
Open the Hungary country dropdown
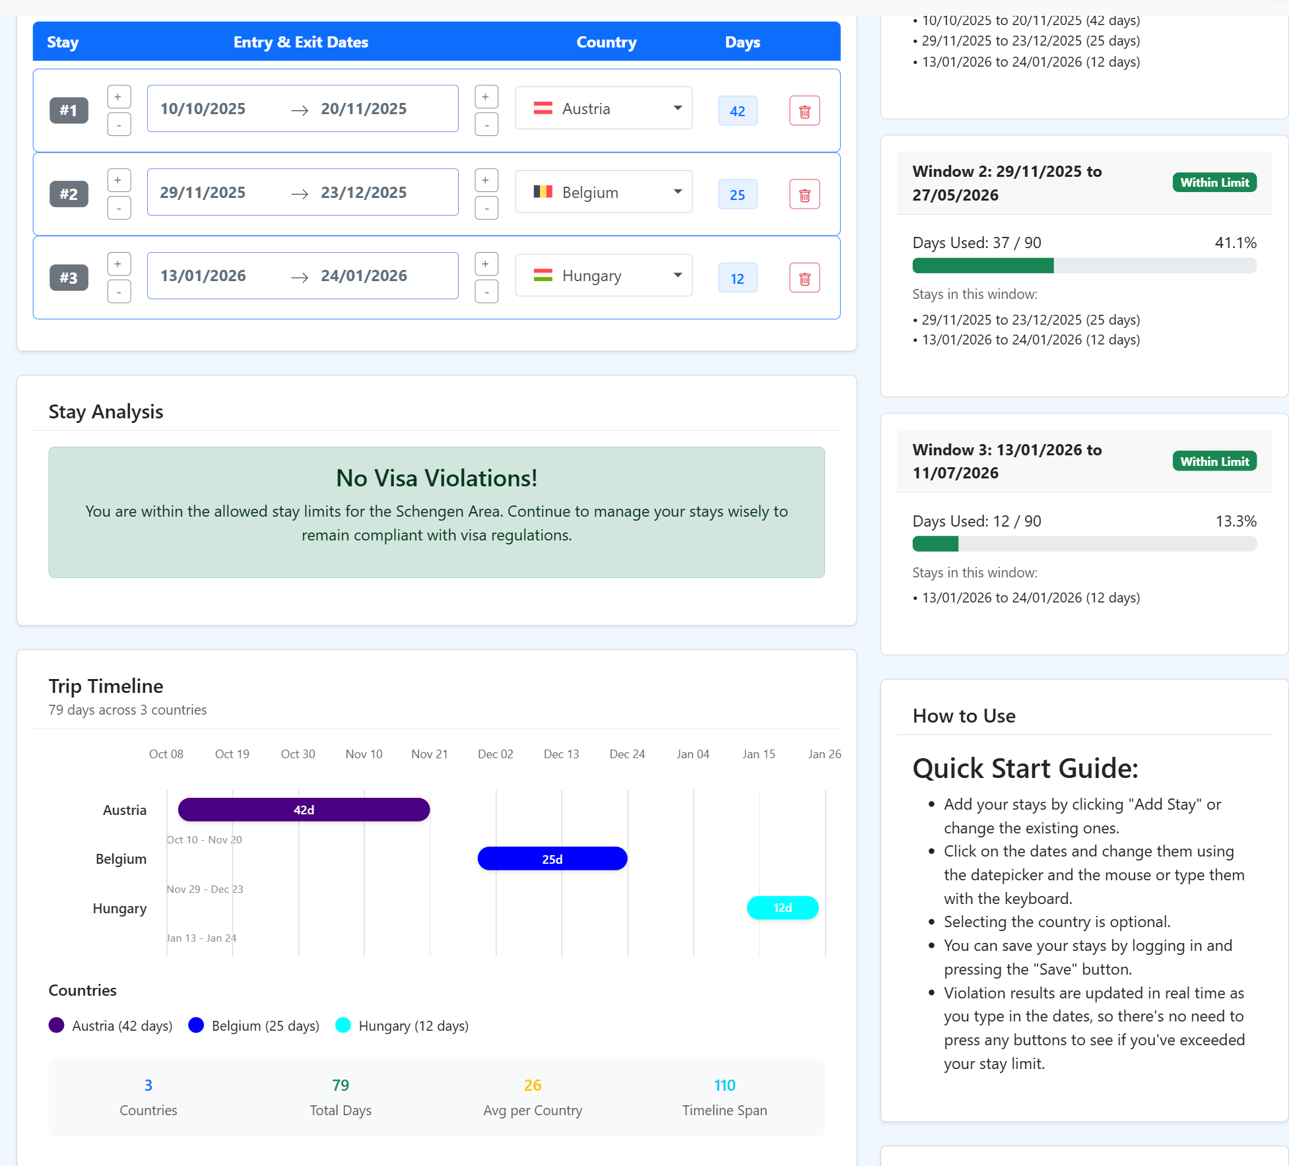603,276
